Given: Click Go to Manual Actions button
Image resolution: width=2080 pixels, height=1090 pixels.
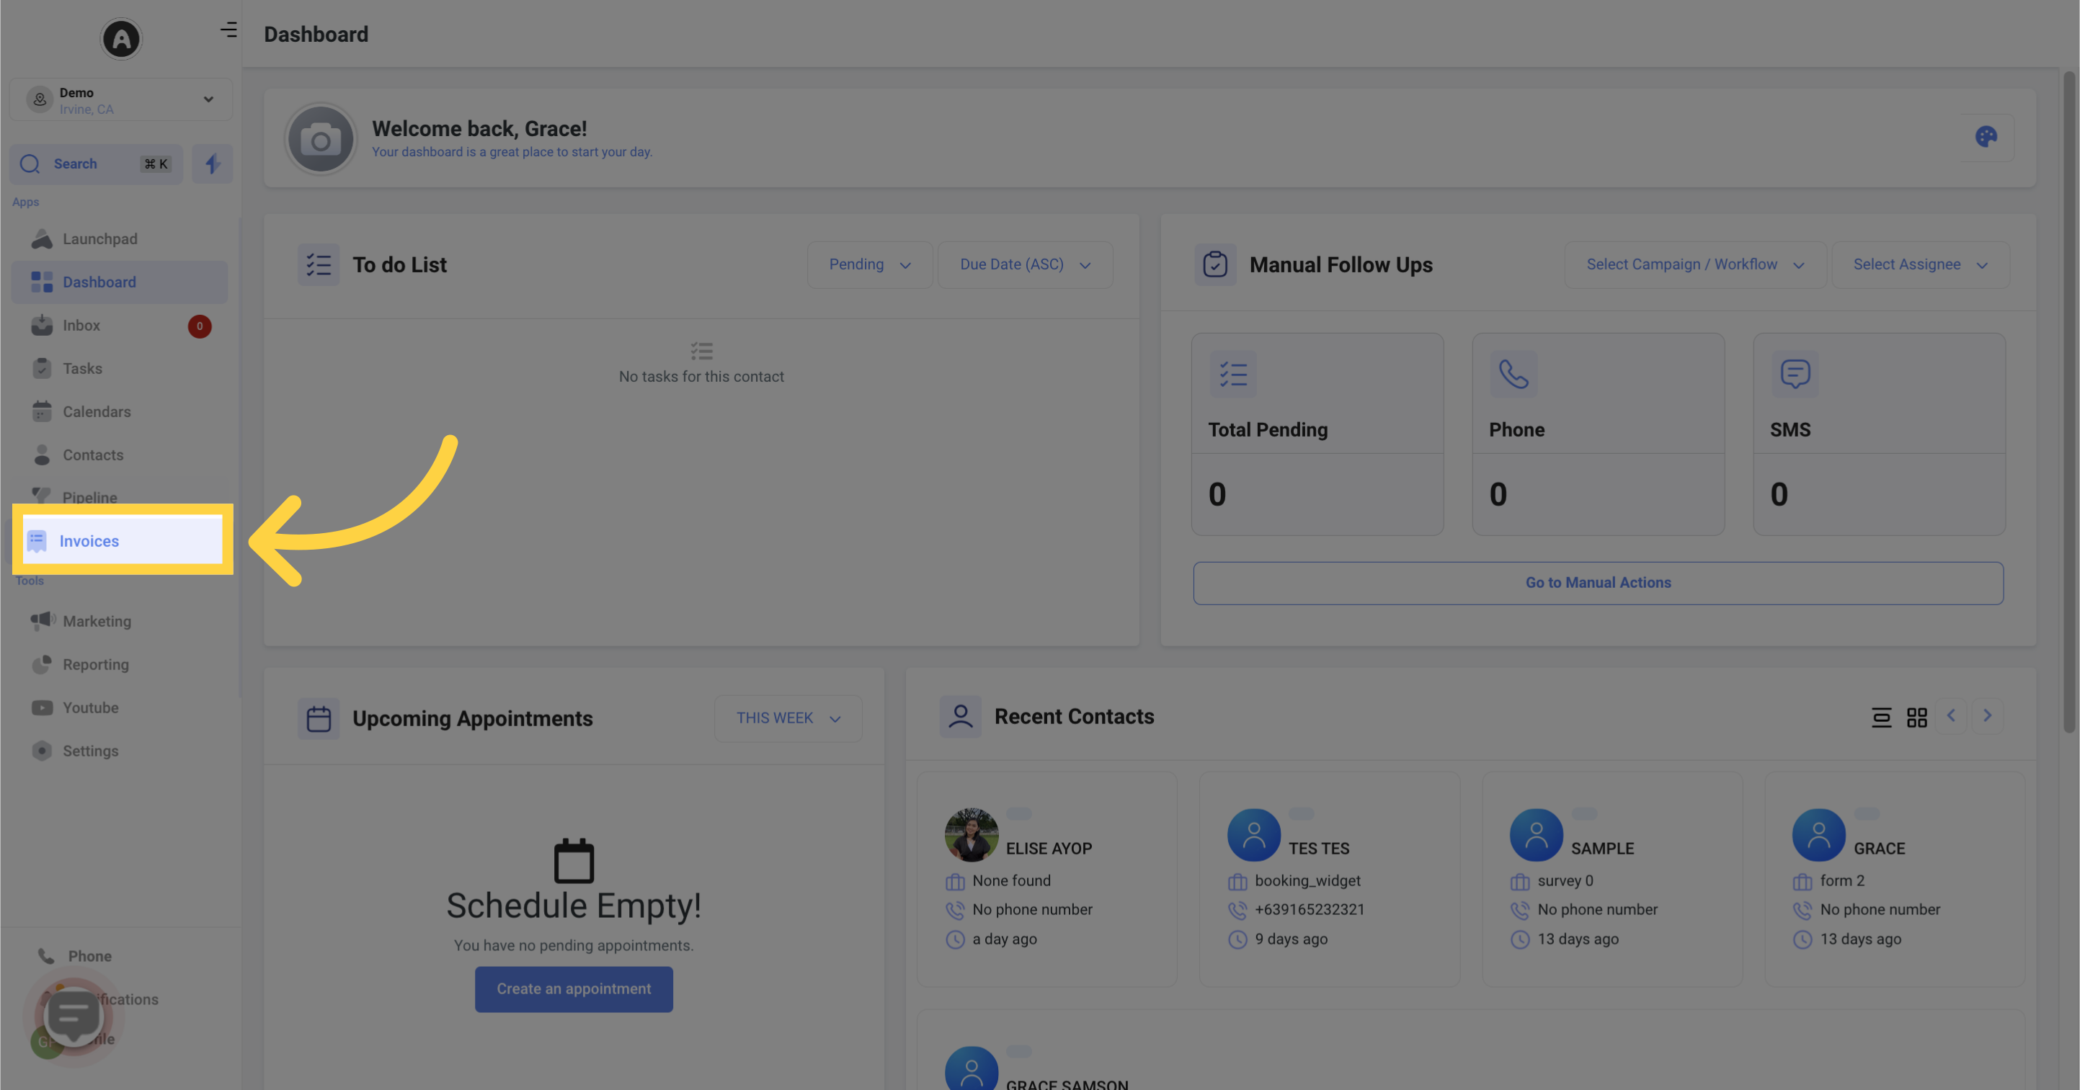Looking at the screenshot, I should coord(1599,581).
